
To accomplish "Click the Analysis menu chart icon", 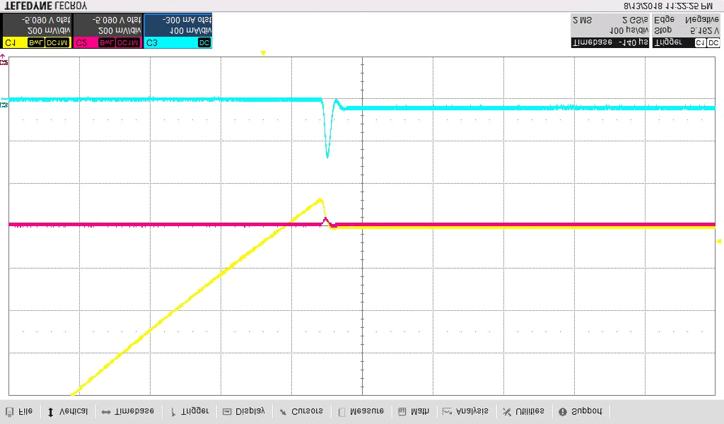I will coord(448,411).
